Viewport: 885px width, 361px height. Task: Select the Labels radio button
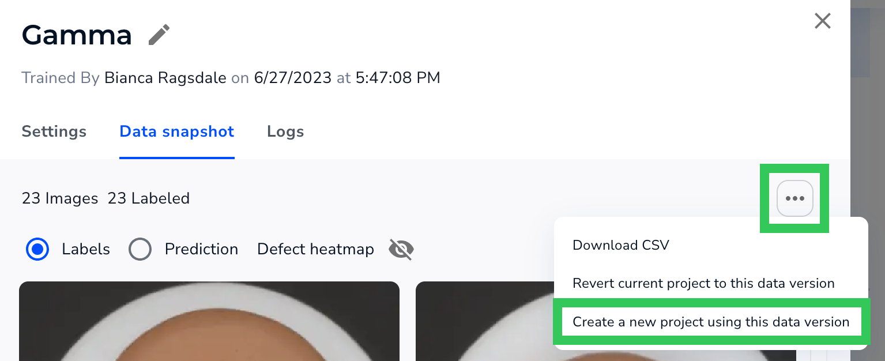point(37,249)
